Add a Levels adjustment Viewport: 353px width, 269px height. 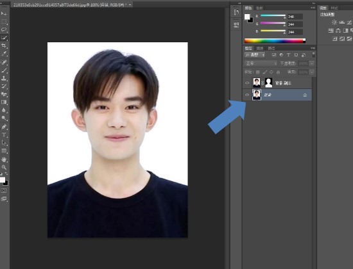click(342, 22)
